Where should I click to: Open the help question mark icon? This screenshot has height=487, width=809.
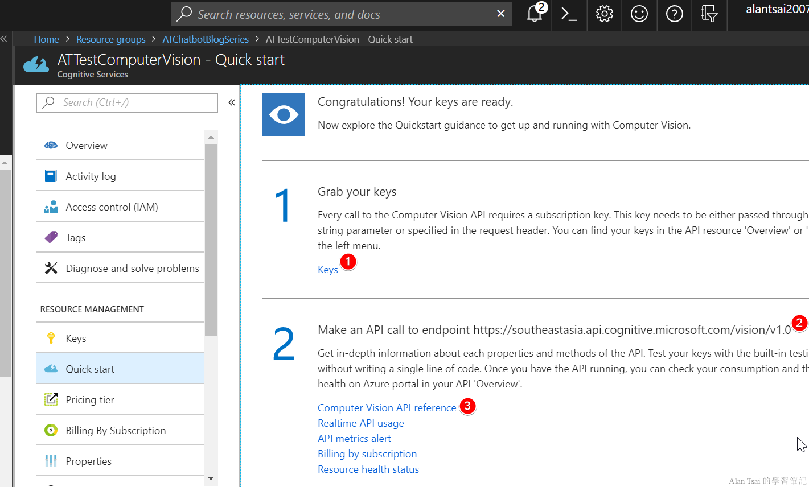pyautogui.click(x=675, y=13)
